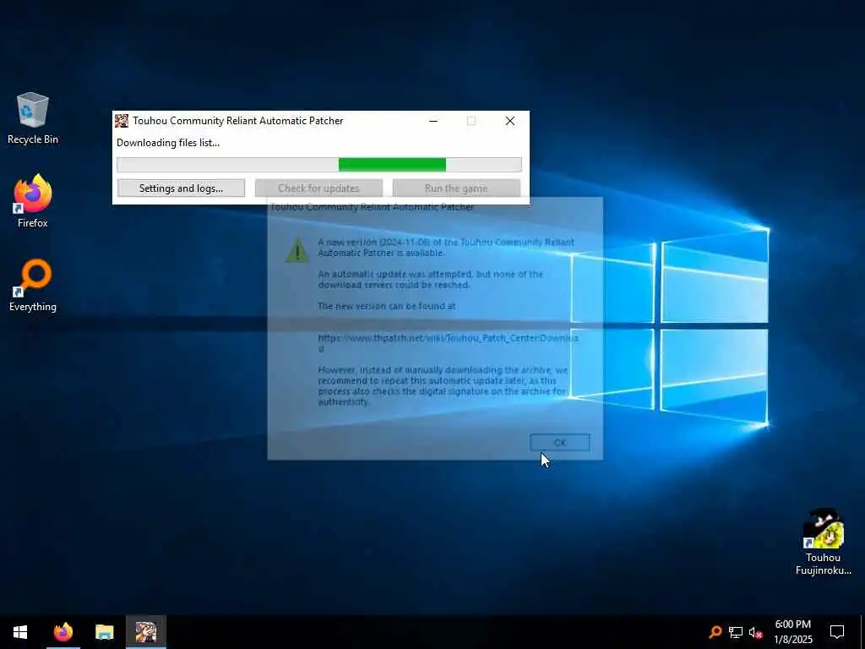Click the patcher window title icon
865x649 pixels.
pyautogui.click(x=122, y=121)
